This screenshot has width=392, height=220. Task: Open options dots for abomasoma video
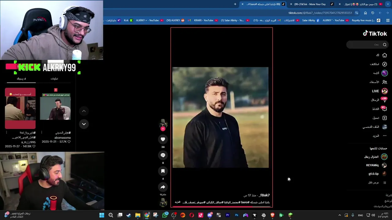tap(42, 132)
